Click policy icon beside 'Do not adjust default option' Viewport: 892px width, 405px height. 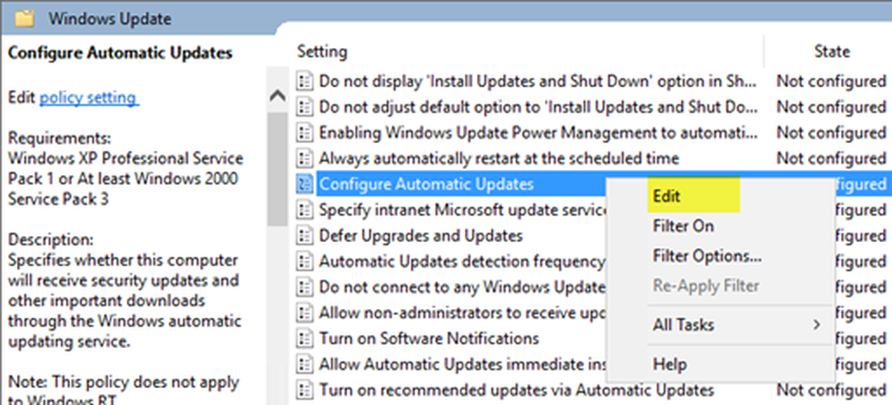(305, 107)
